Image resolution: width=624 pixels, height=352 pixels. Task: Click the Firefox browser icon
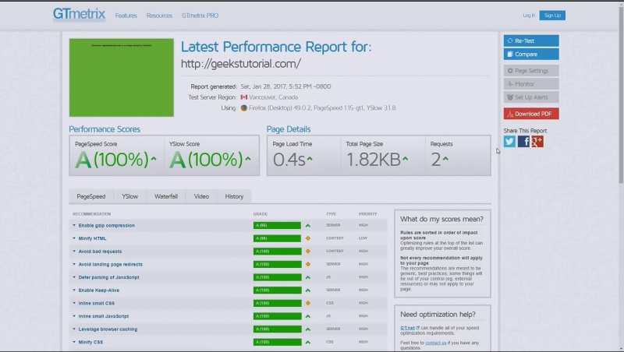pyautogui.click(x=244, y=108)
